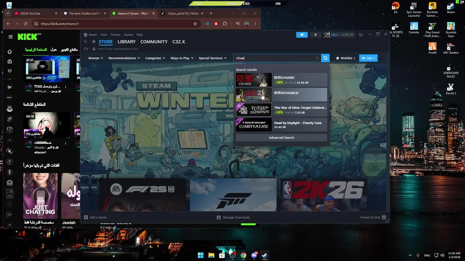Open the Fortnite desktop icon

pos(414,28)
